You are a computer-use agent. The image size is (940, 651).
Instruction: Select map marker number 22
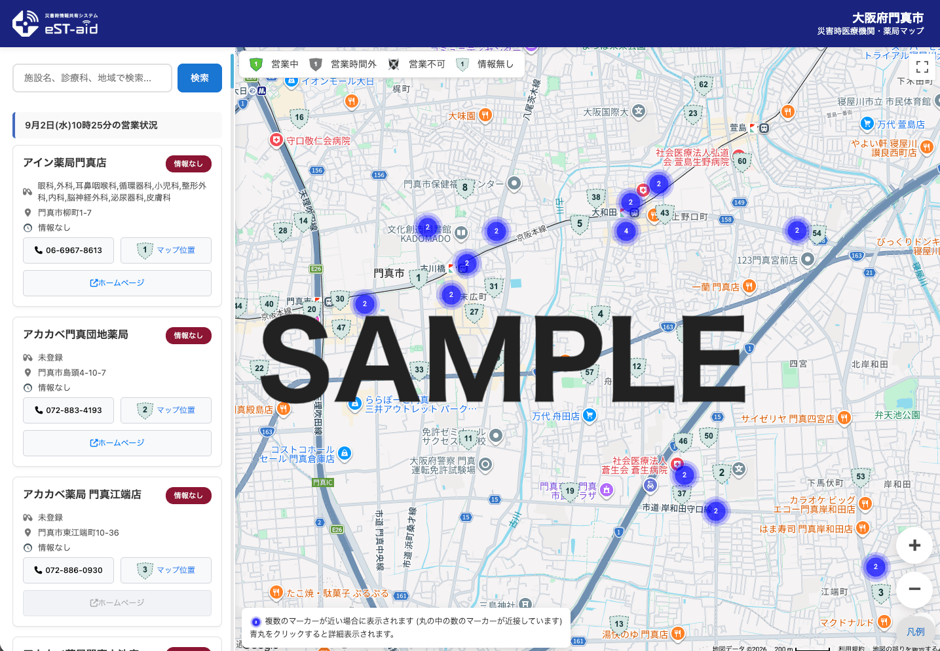click(259, 369)
